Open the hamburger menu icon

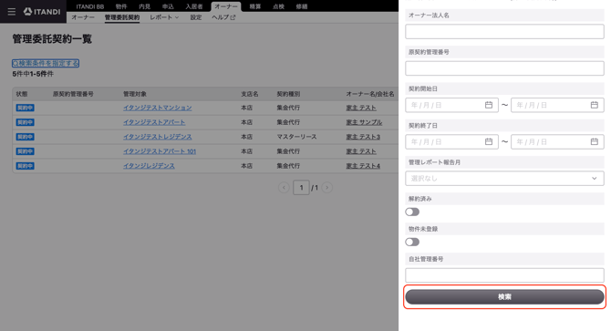click(x=12, y=12)
